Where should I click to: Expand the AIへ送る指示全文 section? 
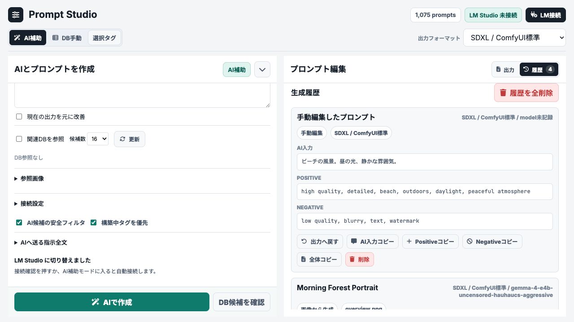click(41, 242)
